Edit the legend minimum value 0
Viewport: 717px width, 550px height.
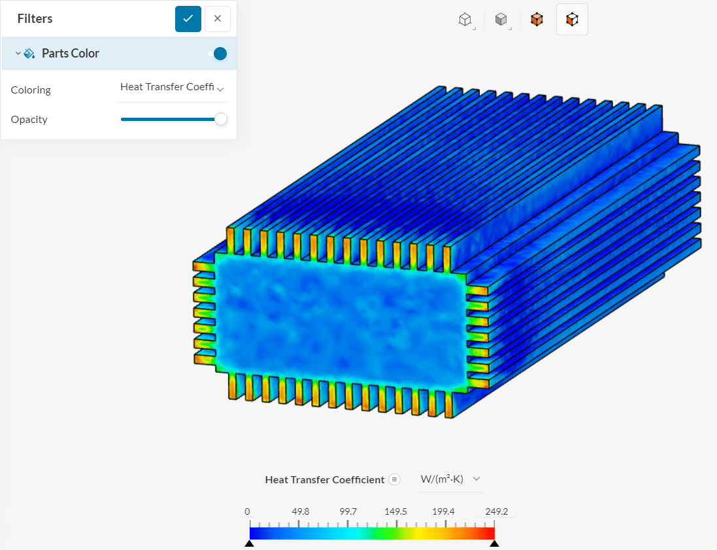click(x=247, y=511)
